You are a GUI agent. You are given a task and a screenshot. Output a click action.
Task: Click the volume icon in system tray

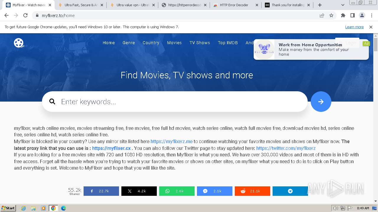point(335,208)
